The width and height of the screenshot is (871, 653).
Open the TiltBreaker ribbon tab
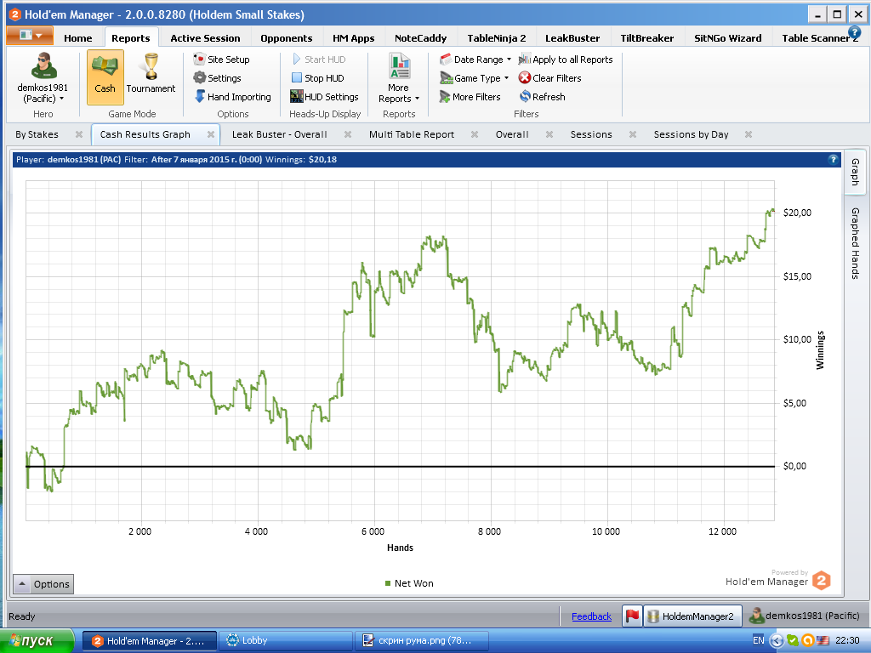point(646,38)
